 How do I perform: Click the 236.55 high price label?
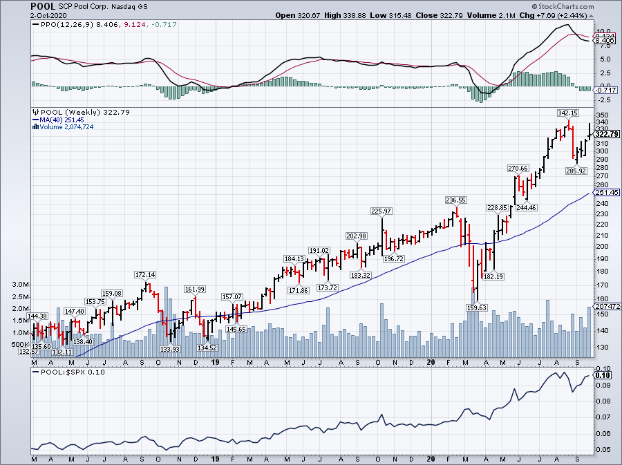point(456,200)
